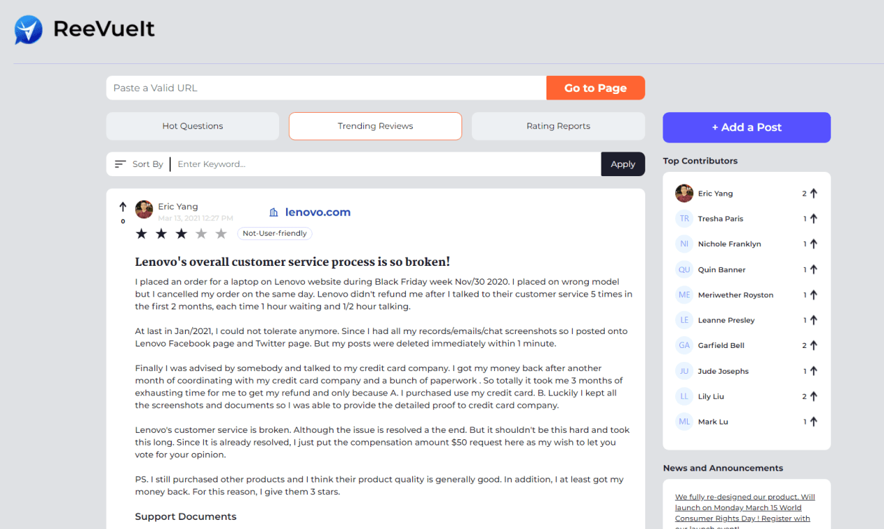Upvote Eric Yang's review with arrow icon
Screen dimensions: 884x529
click(x=123, y=207)
